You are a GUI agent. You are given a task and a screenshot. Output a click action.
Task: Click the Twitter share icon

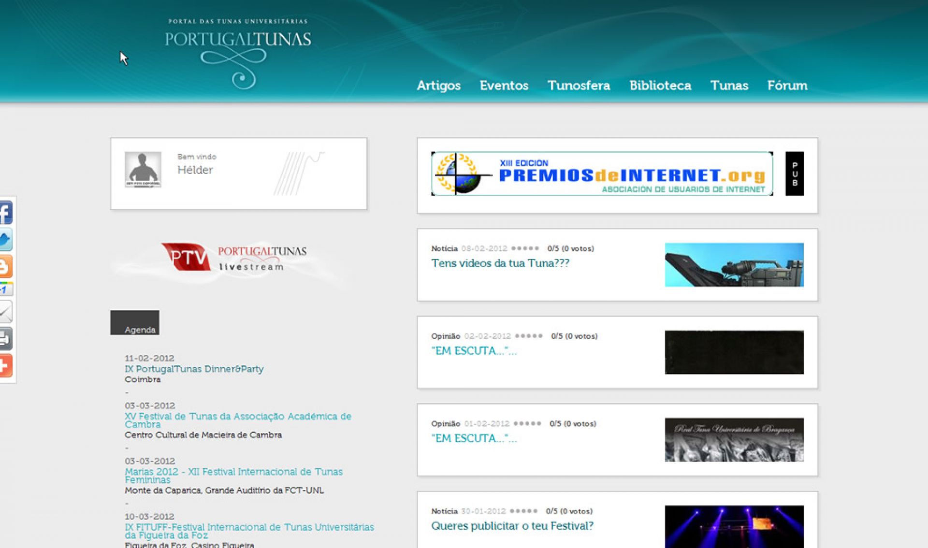(5, 240)
